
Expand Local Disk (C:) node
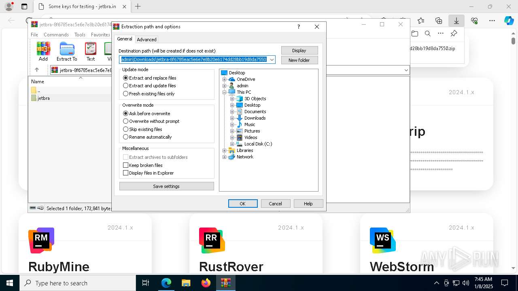(x=232, y=144)
